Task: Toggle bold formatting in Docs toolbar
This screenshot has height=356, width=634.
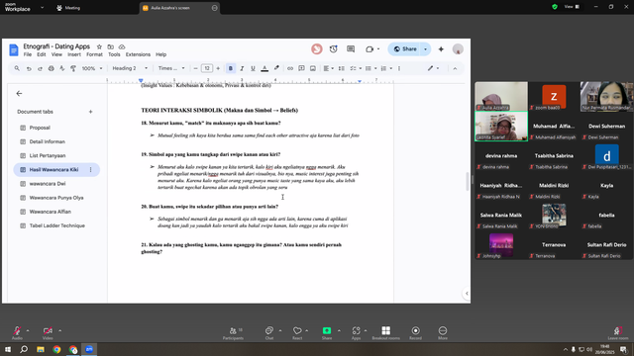Action: (231, 68)
